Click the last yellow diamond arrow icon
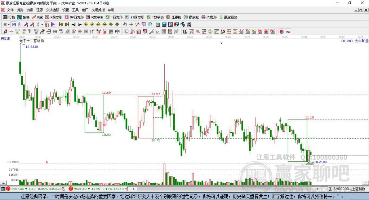Screen dimensions: 369x200 click(x=117, y=25)
